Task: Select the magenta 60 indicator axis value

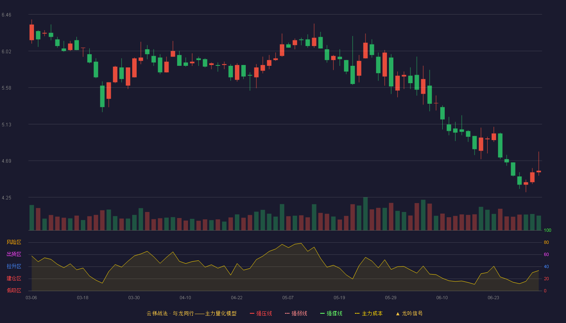Action: coord(546,254)
